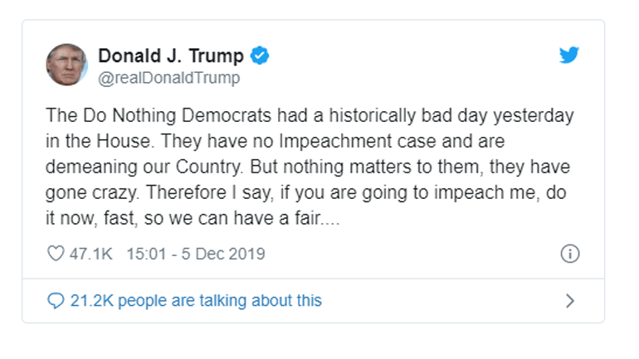The width and height of the screenshot is (639, 359).
Task: Open the @realDonaldTrump handle link
Action: [168, 78]
